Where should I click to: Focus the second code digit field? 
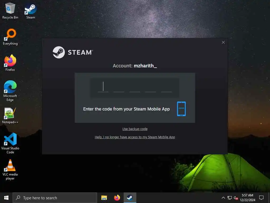point(119,87)
